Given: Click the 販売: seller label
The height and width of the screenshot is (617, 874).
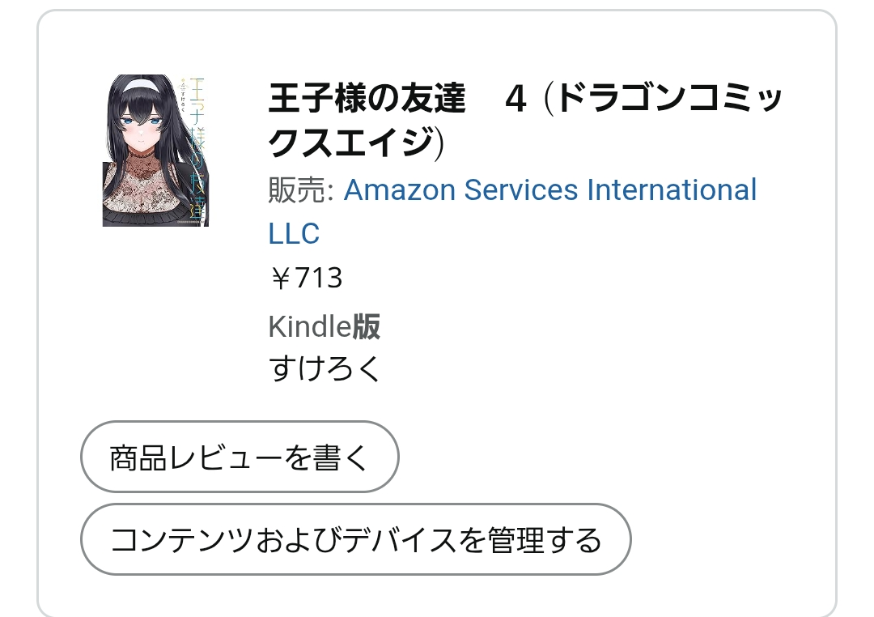Looking at the screenshot, I should pos(300,191).
